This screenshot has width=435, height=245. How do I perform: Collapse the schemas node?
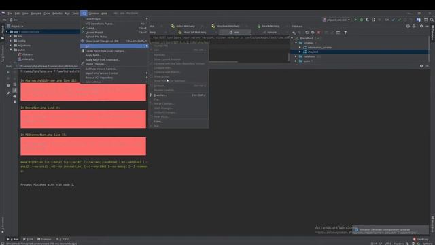[296, 43]
